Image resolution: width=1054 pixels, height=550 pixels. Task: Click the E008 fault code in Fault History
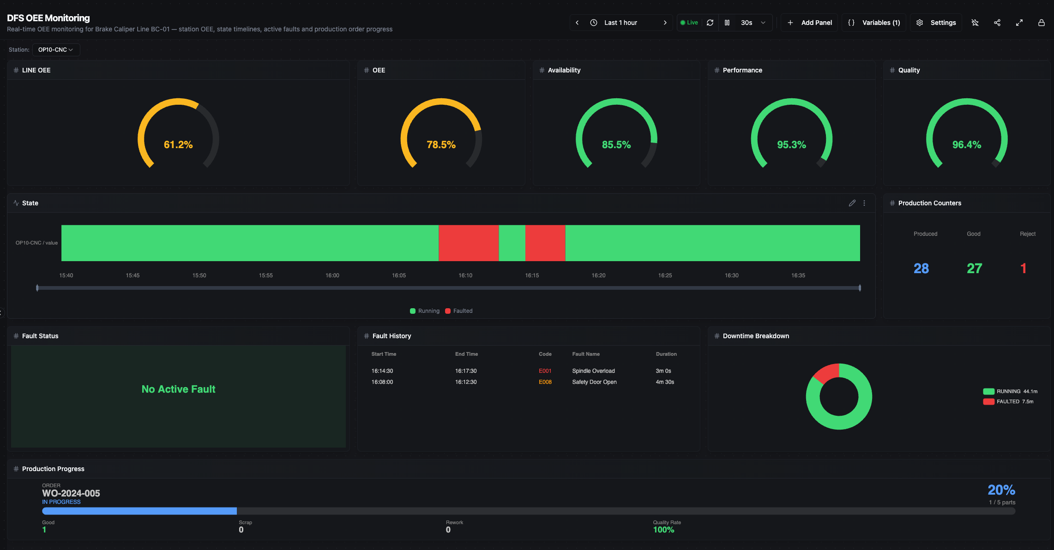point(545,382)
